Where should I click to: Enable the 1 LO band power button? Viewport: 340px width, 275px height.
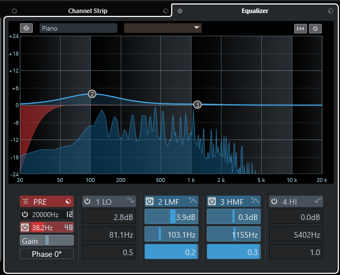[88, 201]
